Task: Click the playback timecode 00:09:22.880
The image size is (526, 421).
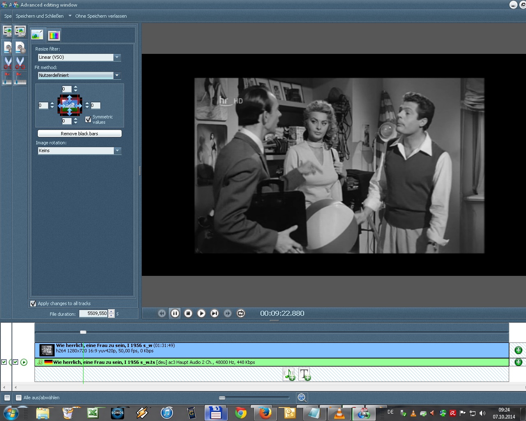Action: [x=282, y=313]
